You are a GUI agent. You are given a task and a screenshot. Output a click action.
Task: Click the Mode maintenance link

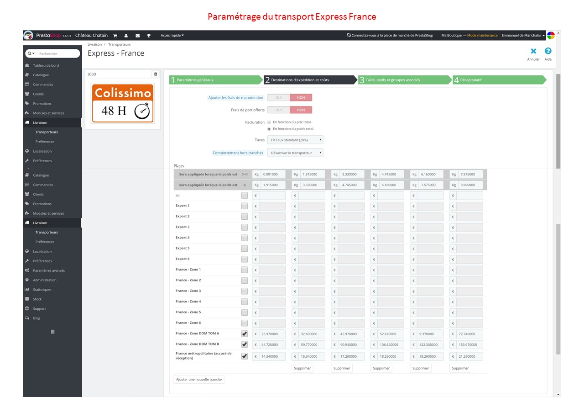coord(482,35)
